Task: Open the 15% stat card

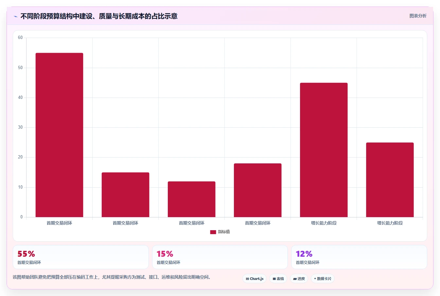Action: [220, 257]
